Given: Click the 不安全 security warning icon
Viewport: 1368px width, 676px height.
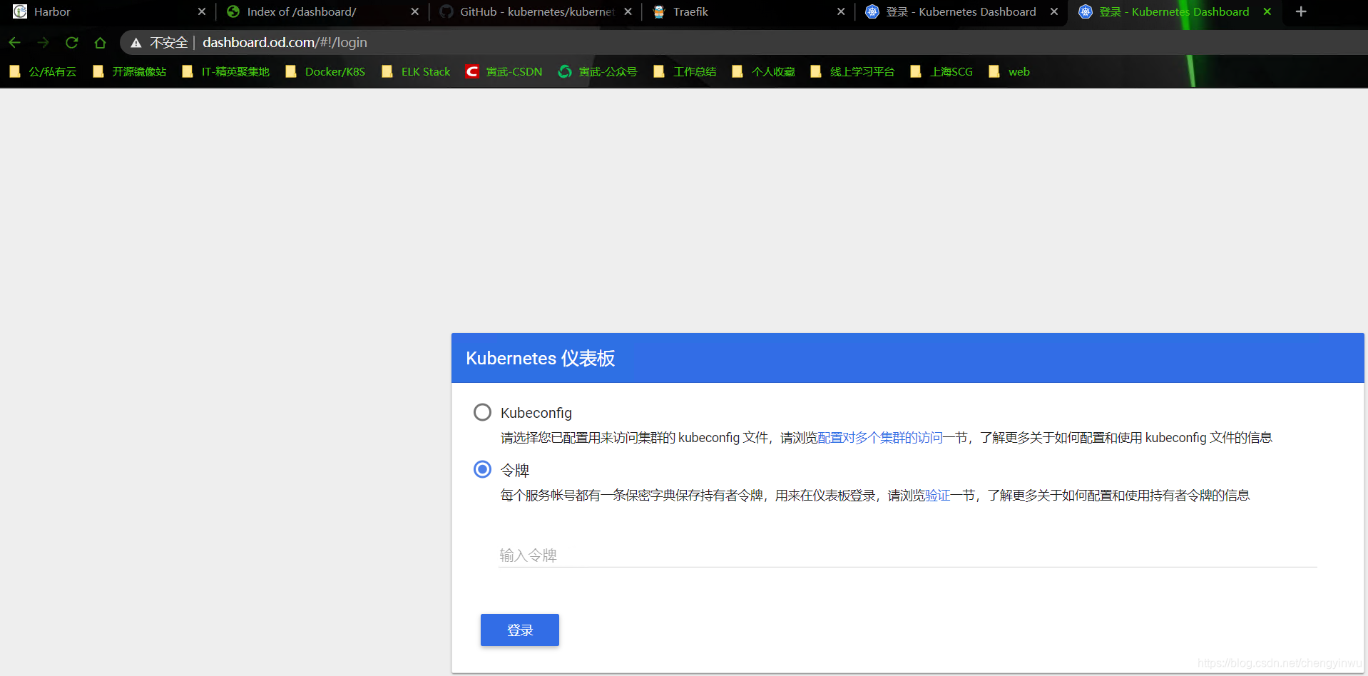Looking at the screenshot, I should (x=136, y=42).
